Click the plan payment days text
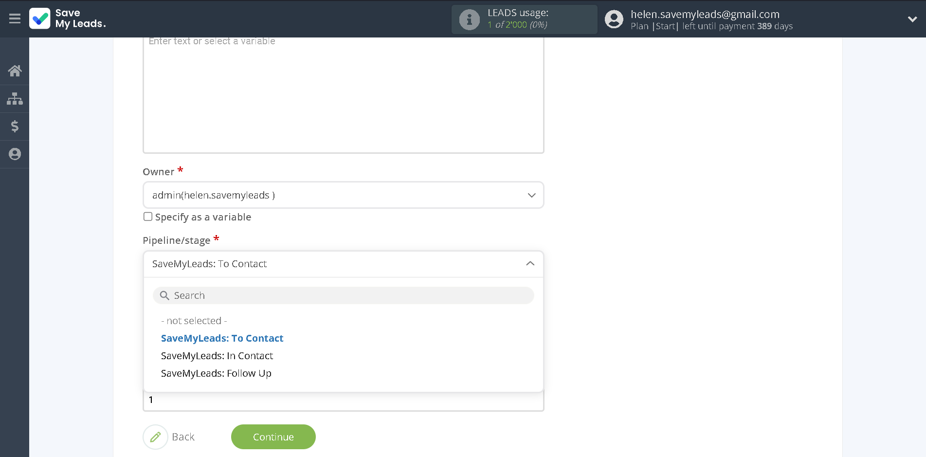The width and height of the screenshot is (926, 457). coord(711,26)
